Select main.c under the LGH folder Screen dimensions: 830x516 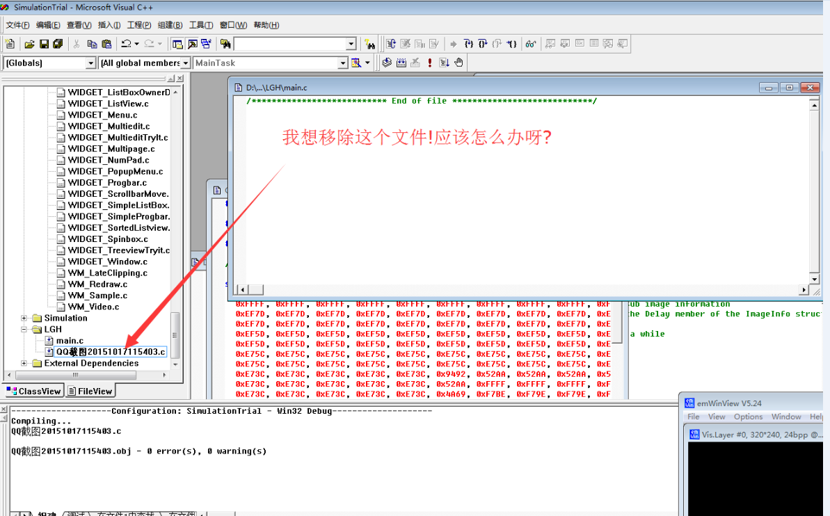pos(70,341)
